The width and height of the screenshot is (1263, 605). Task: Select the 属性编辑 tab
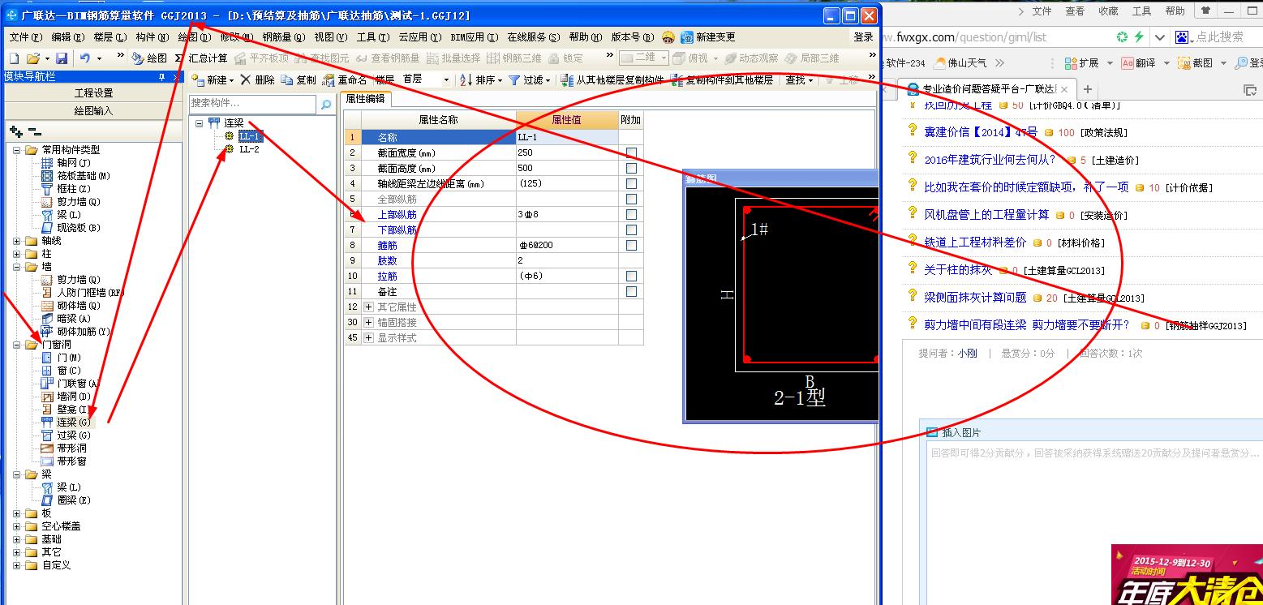click(x=365, y=99)
